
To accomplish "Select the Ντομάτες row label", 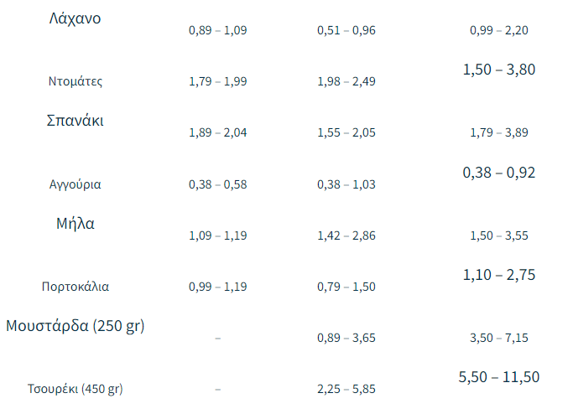I will pos(76,82).
